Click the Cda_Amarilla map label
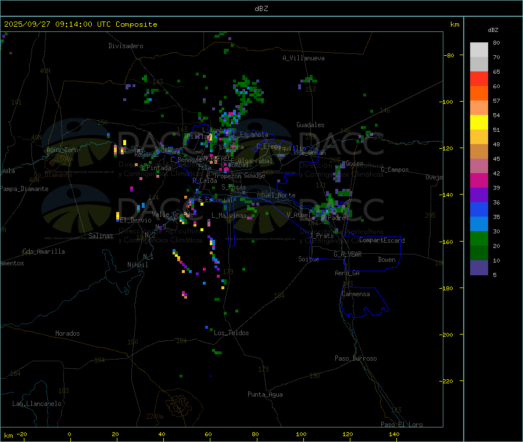Viewport: 523px width, 442px height. (44, 251)
